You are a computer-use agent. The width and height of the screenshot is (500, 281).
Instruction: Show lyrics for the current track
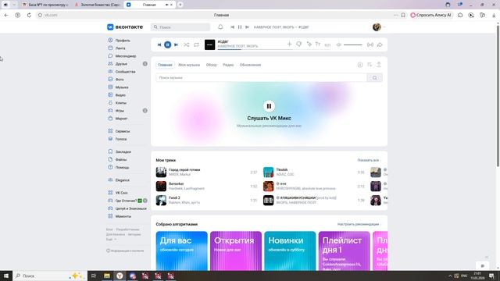coord(318,44)
